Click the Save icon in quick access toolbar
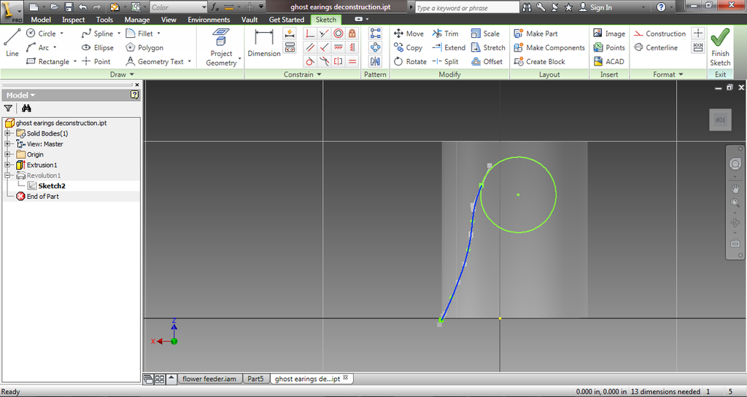 tap(69, 7)
